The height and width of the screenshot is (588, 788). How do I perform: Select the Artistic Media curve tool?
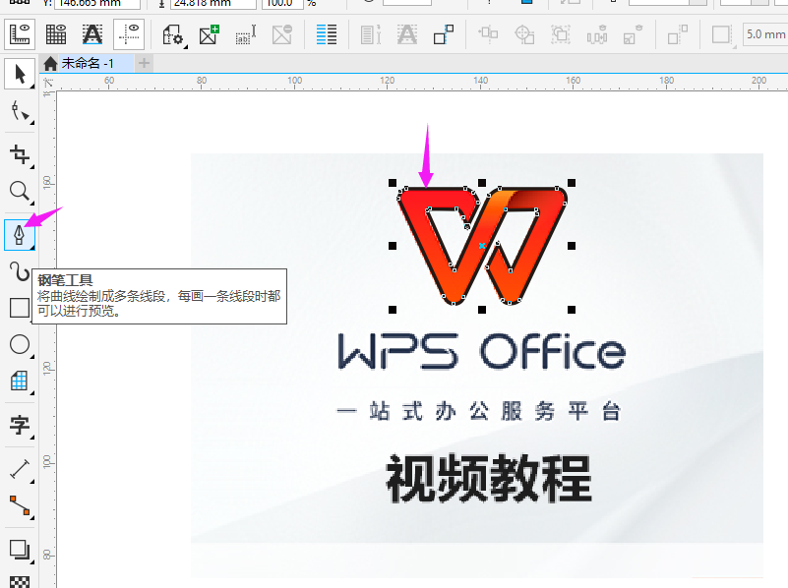click(x=20, y=271)
